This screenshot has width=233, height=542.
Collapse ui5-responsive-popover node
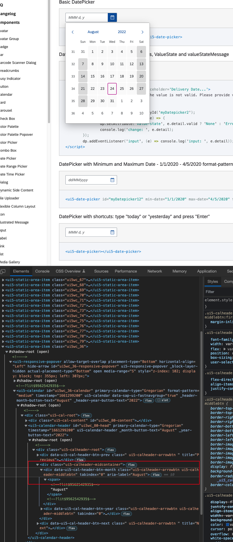[x=11, y=362]
